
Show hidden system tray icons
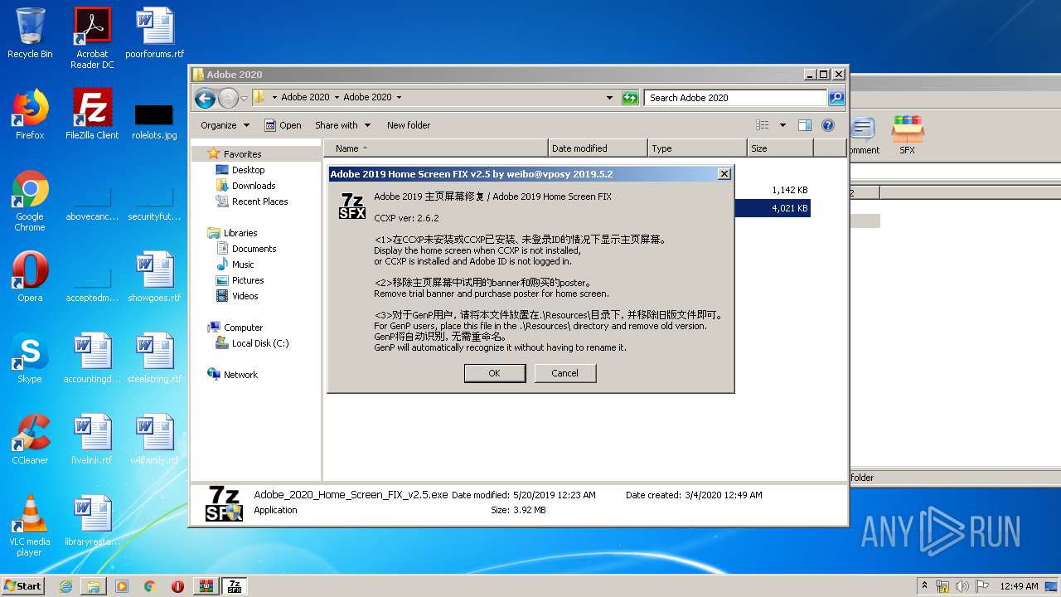point(924,586)
